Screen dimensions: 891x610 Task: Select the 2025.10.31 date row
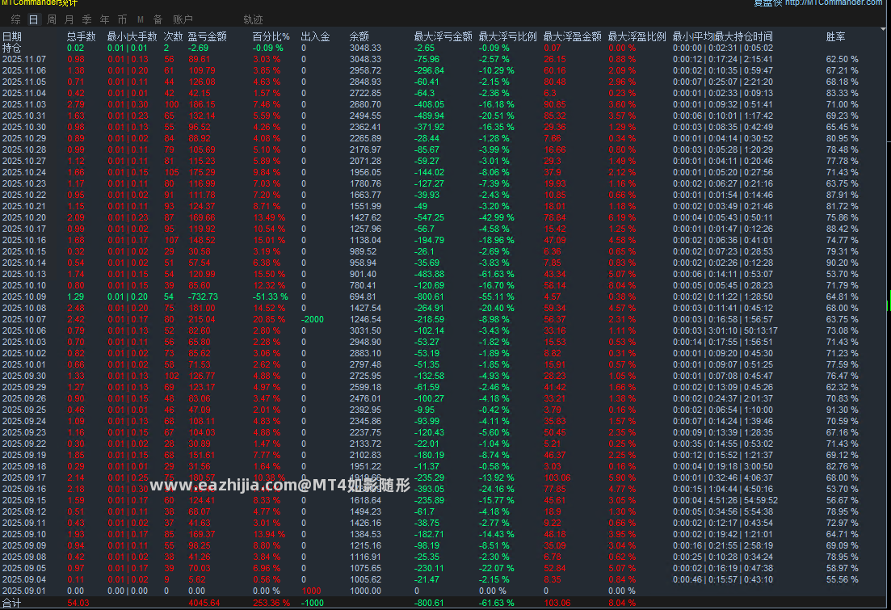tap(24, 116)
